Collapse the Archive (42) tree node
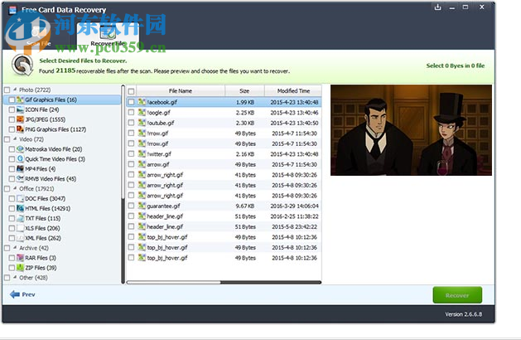The height and width of the screenshot is (340, 521). point(15,247)
